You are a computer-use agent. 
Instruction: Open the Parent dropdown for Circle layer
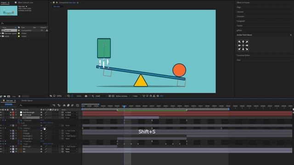click(x=71, y=131)
